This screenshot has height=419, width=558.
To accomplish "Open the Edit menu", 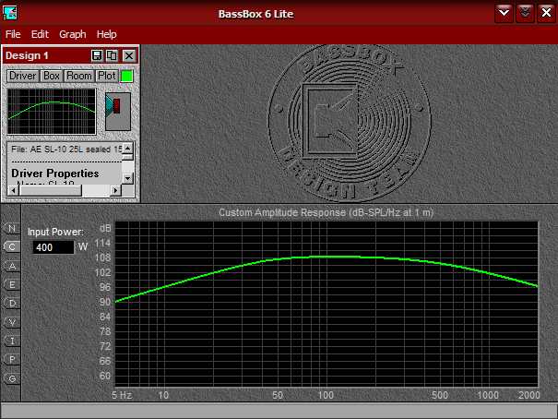I will (40, 34).
